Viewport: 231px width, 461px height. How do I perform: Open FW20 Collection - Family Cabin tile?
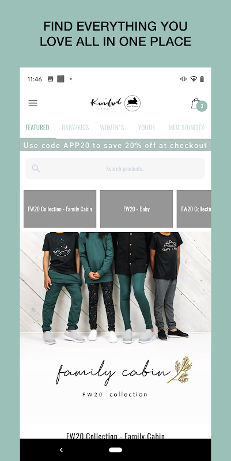pos(60,209)
